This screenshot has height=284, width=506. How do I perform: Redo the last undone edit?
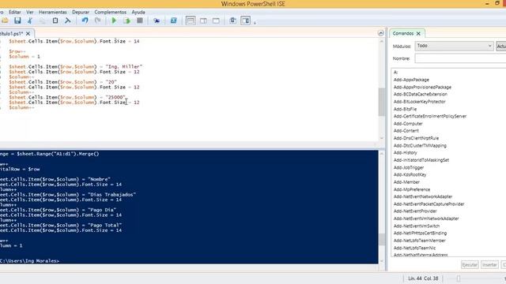(x=97, y=21)
